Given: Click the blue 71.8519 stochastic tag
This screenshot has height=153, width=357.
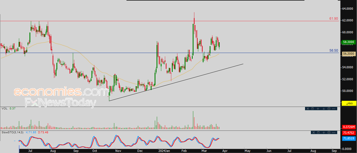Looking at the screenshot, I should point(349,138).
